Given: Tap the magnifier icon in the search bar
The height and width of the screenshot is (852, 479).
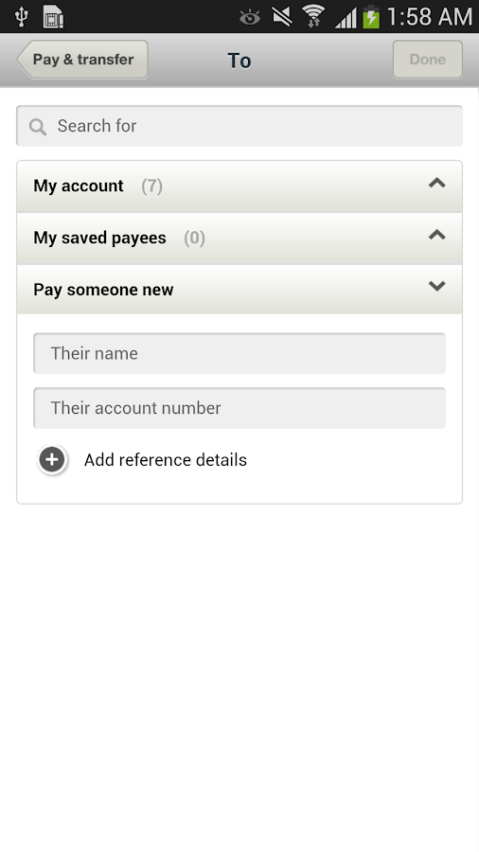Looking at the screenshot, I should click(x=38, y=127).
